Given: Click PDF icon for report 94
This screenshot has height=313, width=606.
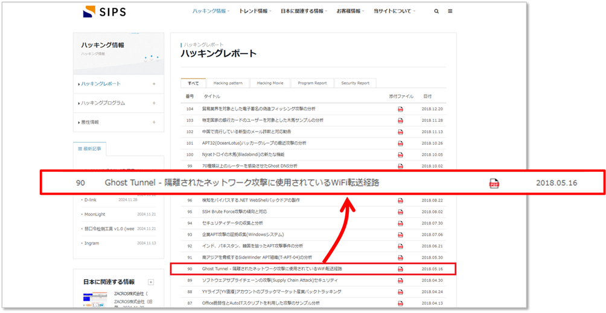Looking at the screenshot, I should click(x=400, y=223).
